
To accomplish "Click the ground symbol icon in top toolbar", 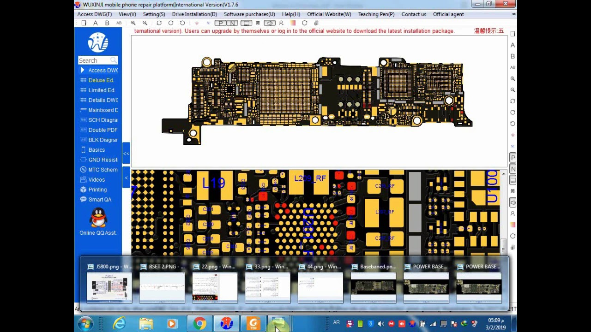I will (197, 23).
